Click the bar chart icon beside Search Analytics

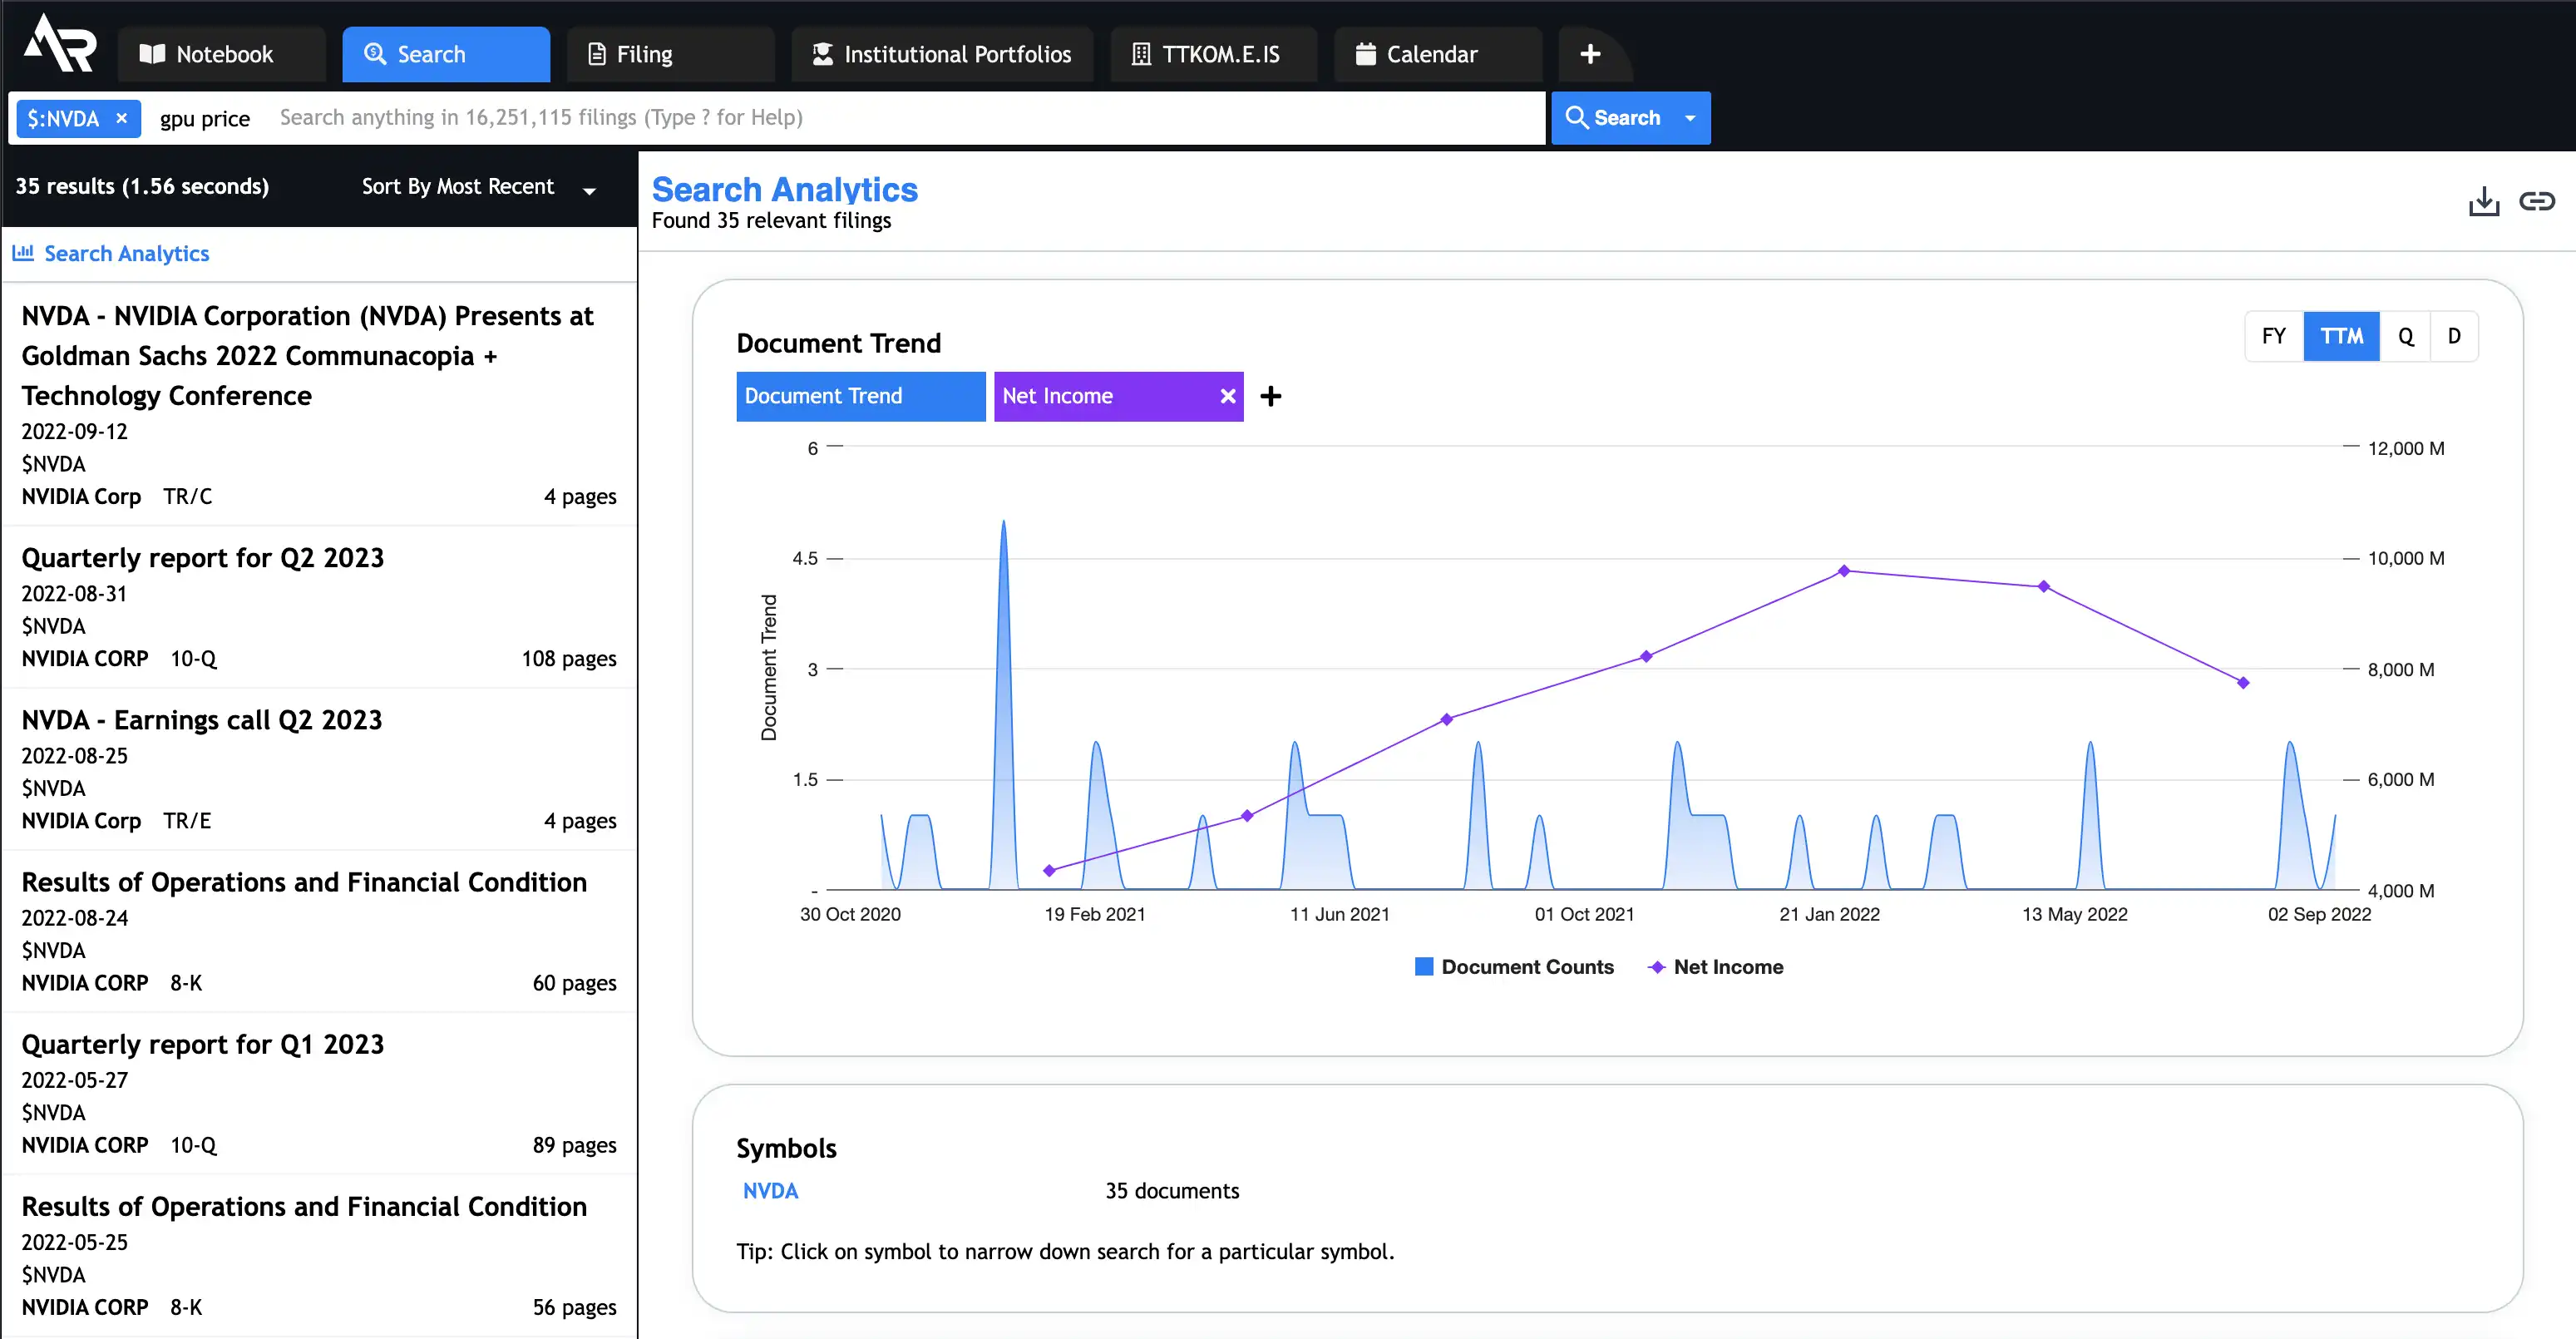coord(23,253)
